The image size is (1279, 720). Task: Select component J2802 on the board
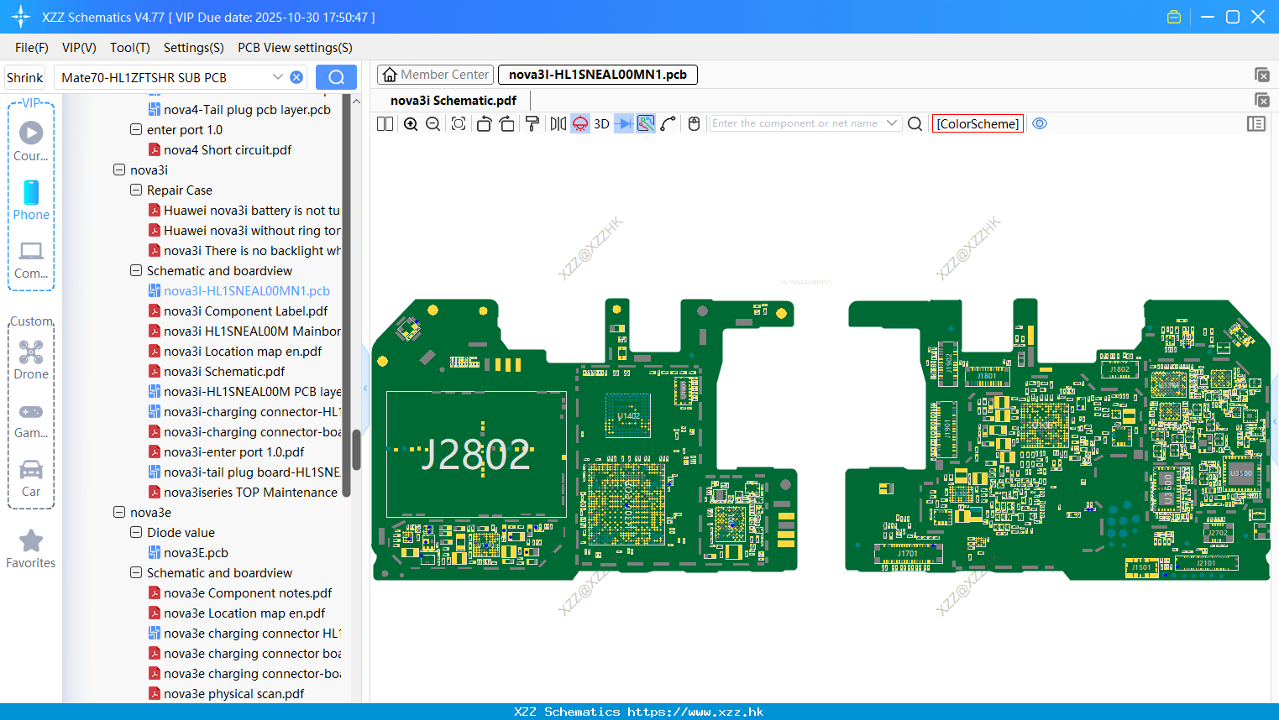(x=476, y=455)
